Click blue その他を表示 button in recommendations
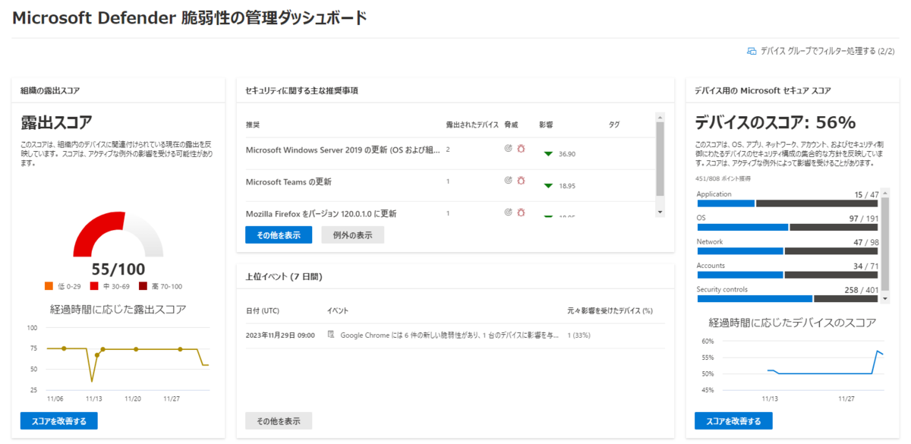911x444 pixels. (279, 235)
